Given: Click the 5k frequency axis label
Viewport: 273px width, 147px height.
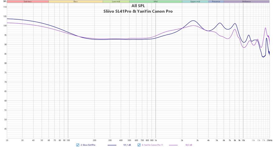Looking at the screenshot, I should (x=217, y=140).
